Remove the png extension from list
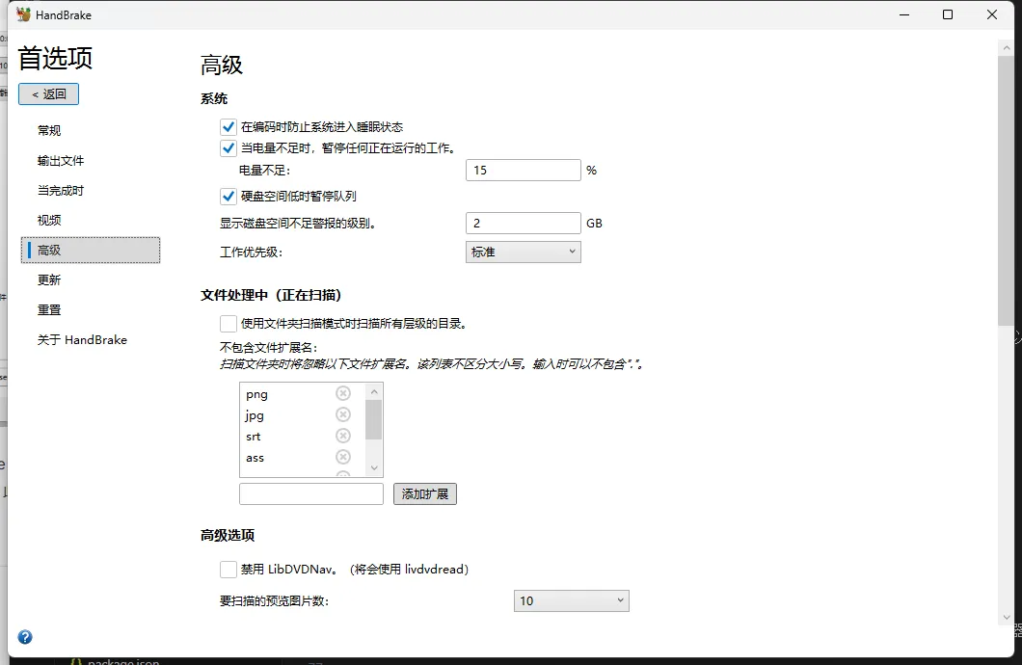The image size is (1022, 665). click(x=343, y=393)
